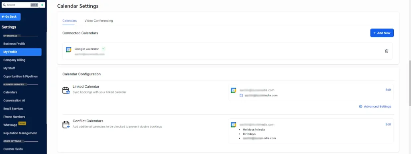Open Conversation AI settings
This screenshot has height=154, width=411.
pyautogui.click(x=14, y=101)
